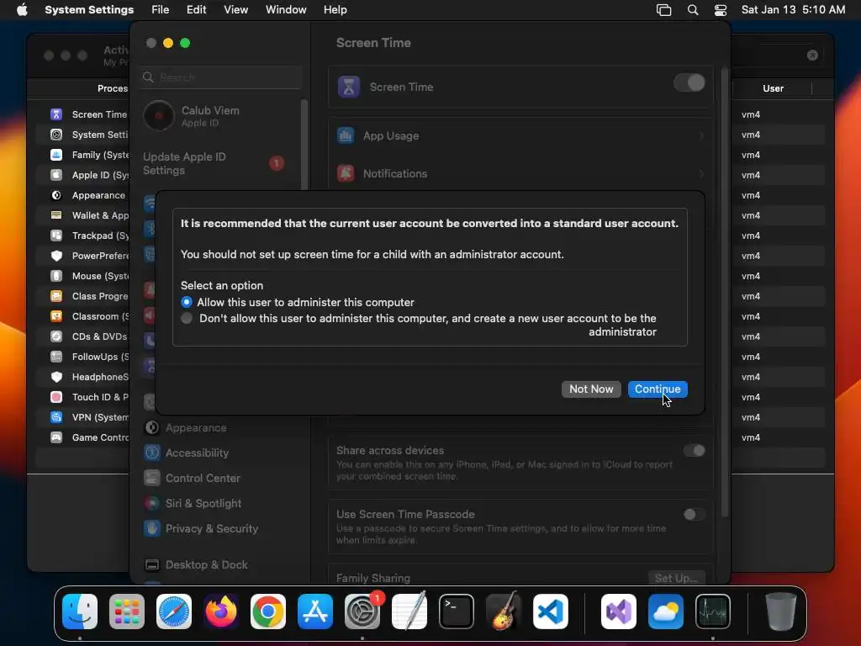Open Control Center in menu bar
Image resolution: width=861 pixels, height=646 pixels.
point(721,10)
